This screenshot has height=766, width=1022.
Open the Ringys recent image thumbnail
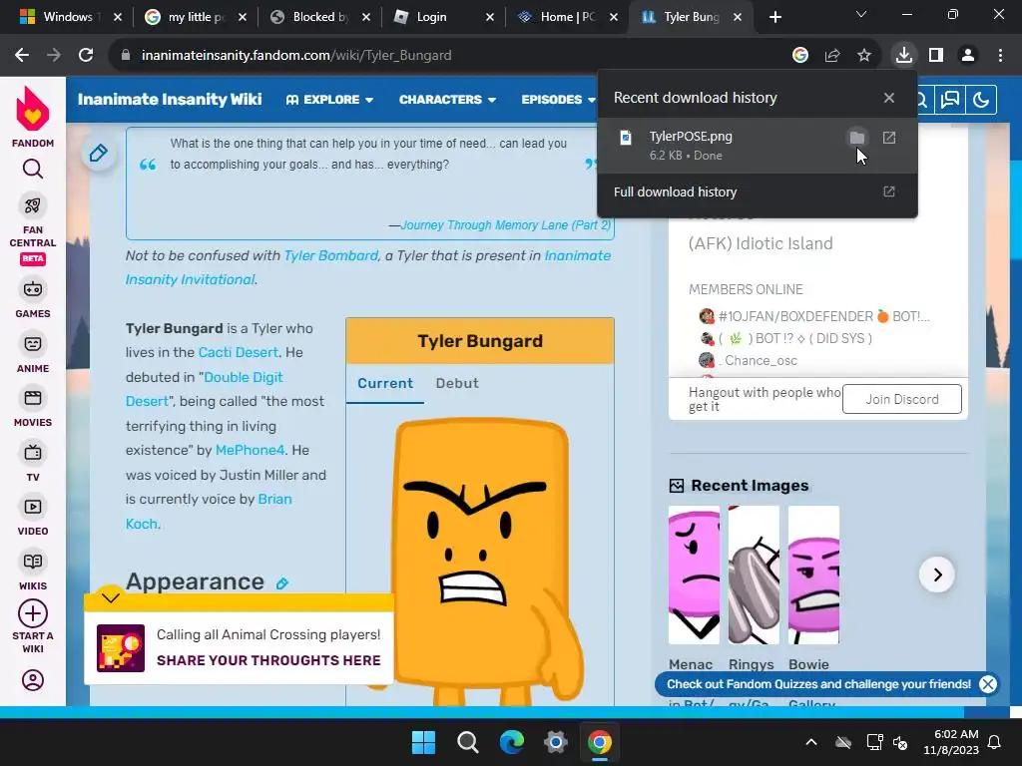pos(755,575)
